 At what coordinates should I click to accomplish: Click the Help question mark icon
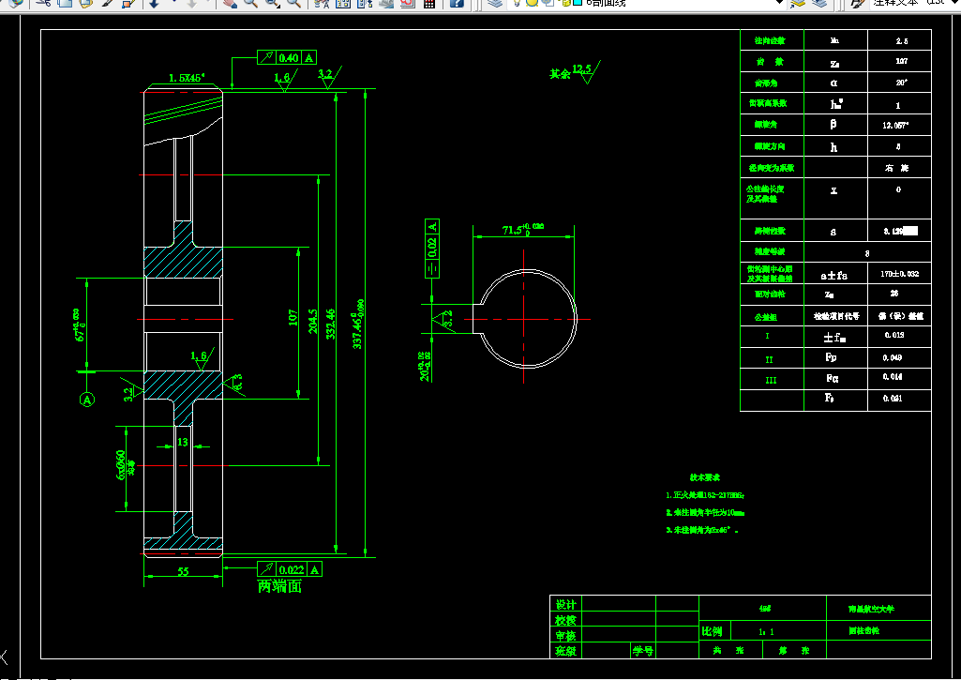[457, 3]
